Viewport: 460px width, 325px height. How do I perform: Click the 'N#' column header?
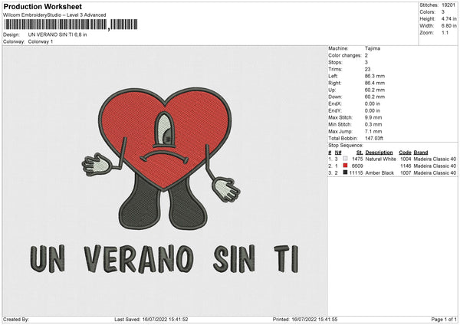[338, 153]
